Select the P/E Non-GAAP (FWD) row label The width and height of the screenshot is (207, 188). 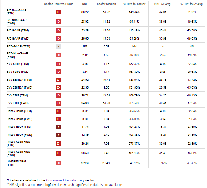point(17,22)
